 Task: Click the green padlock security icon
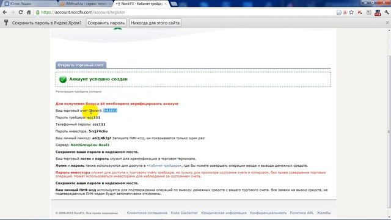38,12
